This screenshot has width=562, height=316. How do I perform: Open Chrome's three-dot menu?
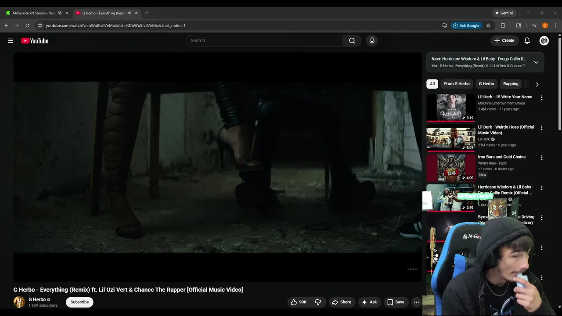pyautogui.click(x=555, y=25)
